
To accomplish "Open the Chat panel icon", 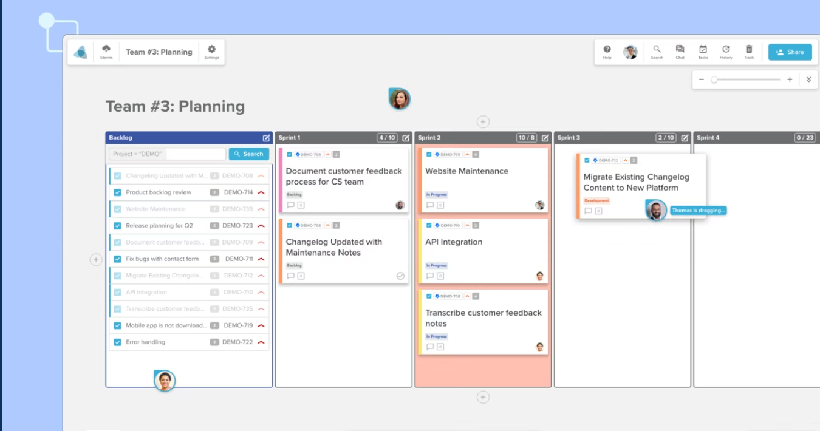I will (x=680, y=52).
